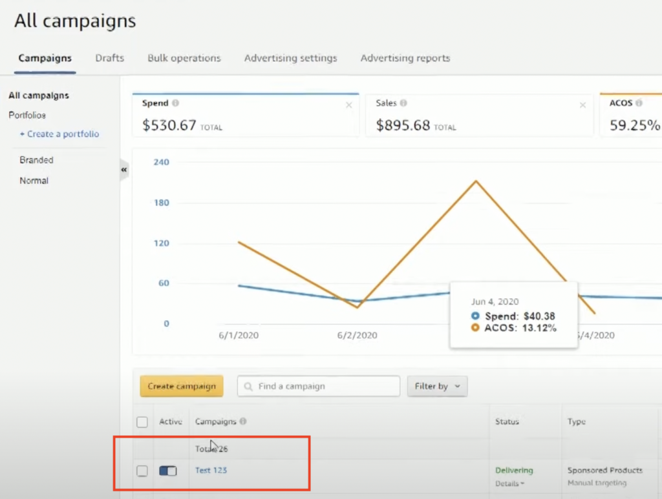The height and width of the screenshot is (499, 662).
Task: Click the info icon next to Spend
Action: 176,103
